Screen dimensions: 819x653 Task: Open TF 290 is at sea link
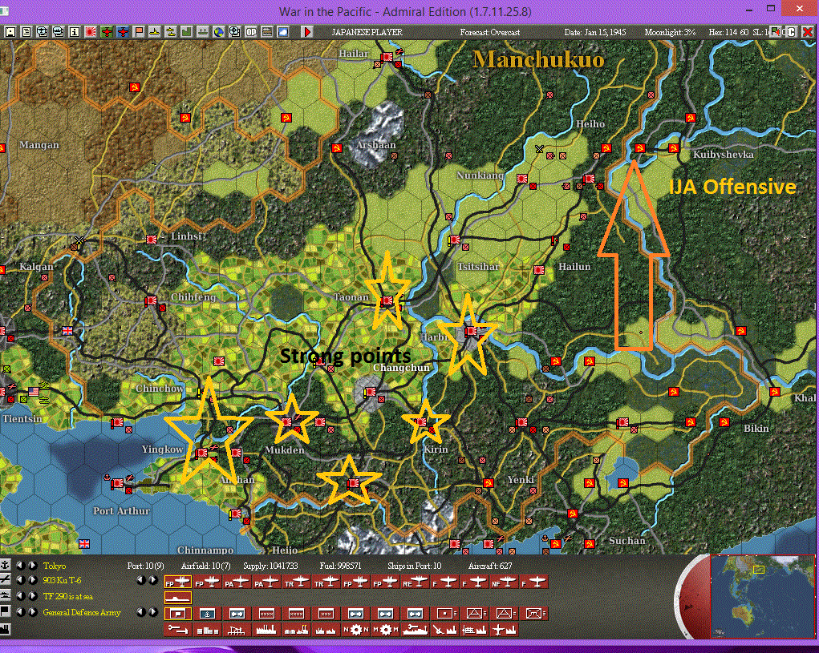[x=68, y=596]
